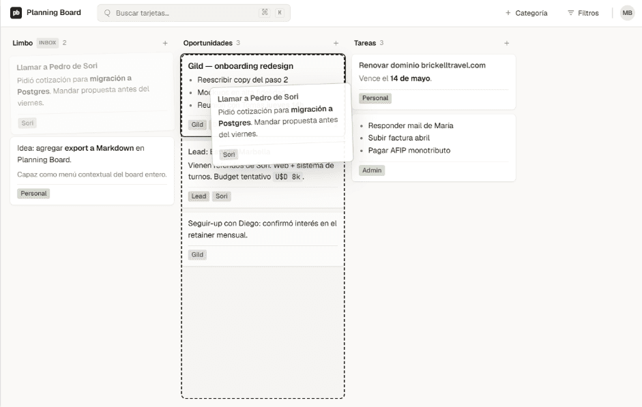
Task: Click the Sori tag on the floating dragged card
Action: [229, 155]
